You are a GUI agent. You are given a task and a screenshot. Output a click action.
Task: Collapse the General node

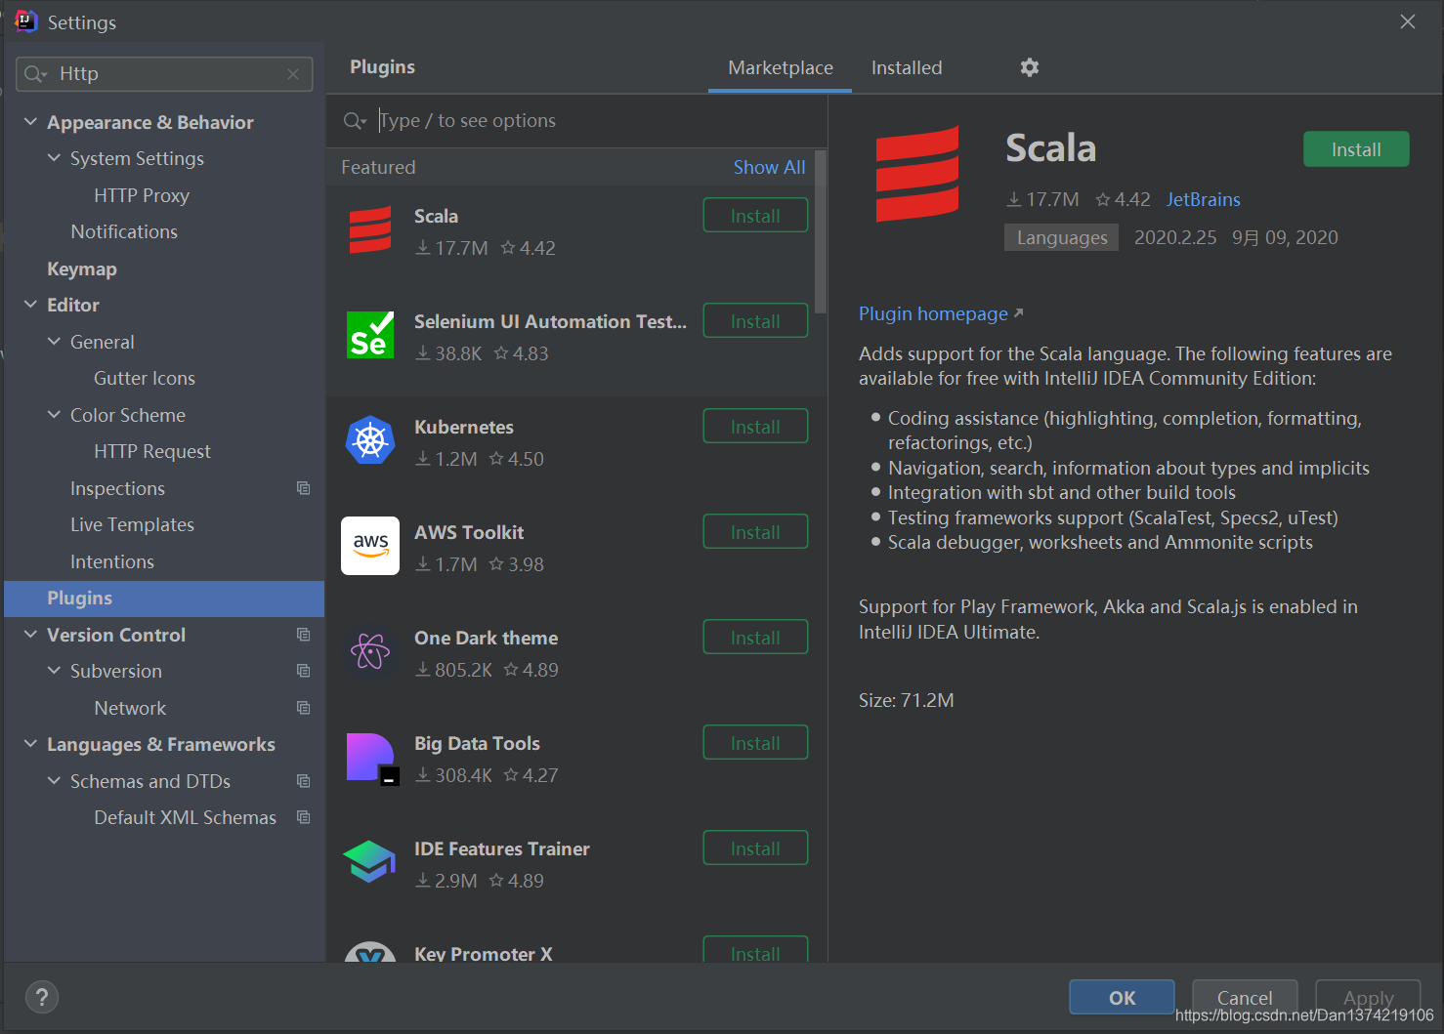click(x=54, y=342)
